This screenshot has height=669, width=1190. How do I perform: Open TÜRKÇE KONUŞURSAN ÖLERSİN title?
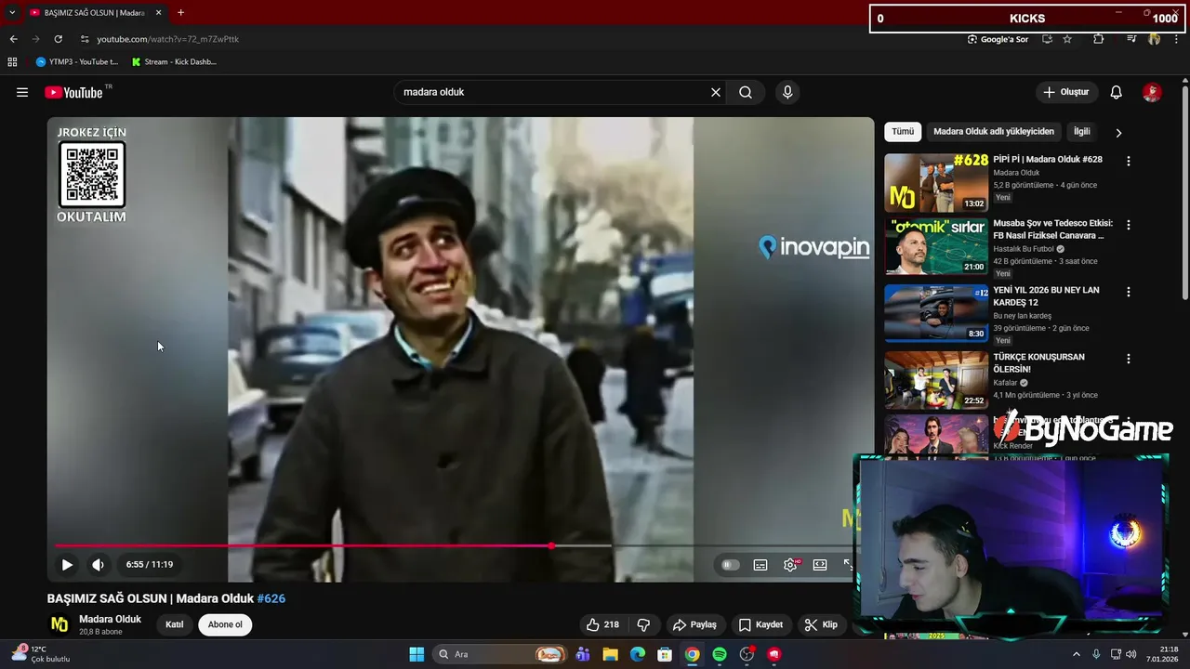pyautogui.click(x=1038, y=362)
